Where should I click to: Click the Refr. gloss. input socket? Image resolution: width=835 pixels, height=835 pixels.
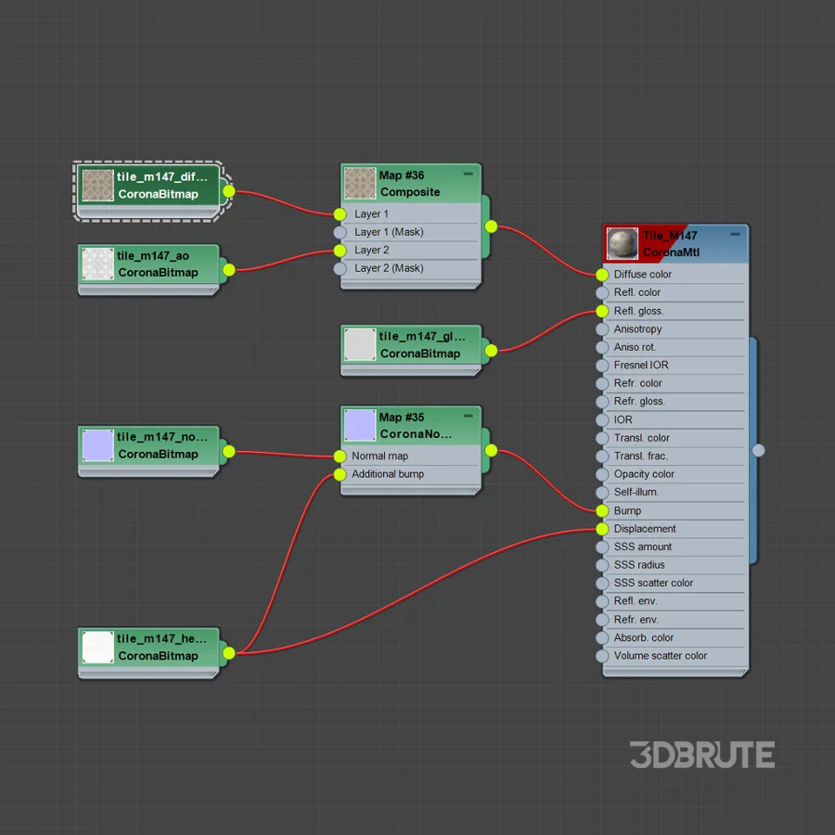tap(602, 402)
